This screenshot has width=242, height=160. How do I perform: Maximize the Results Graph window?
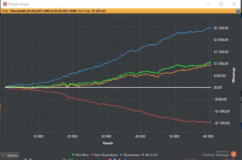pyautogui.click(x=221, y=4)
